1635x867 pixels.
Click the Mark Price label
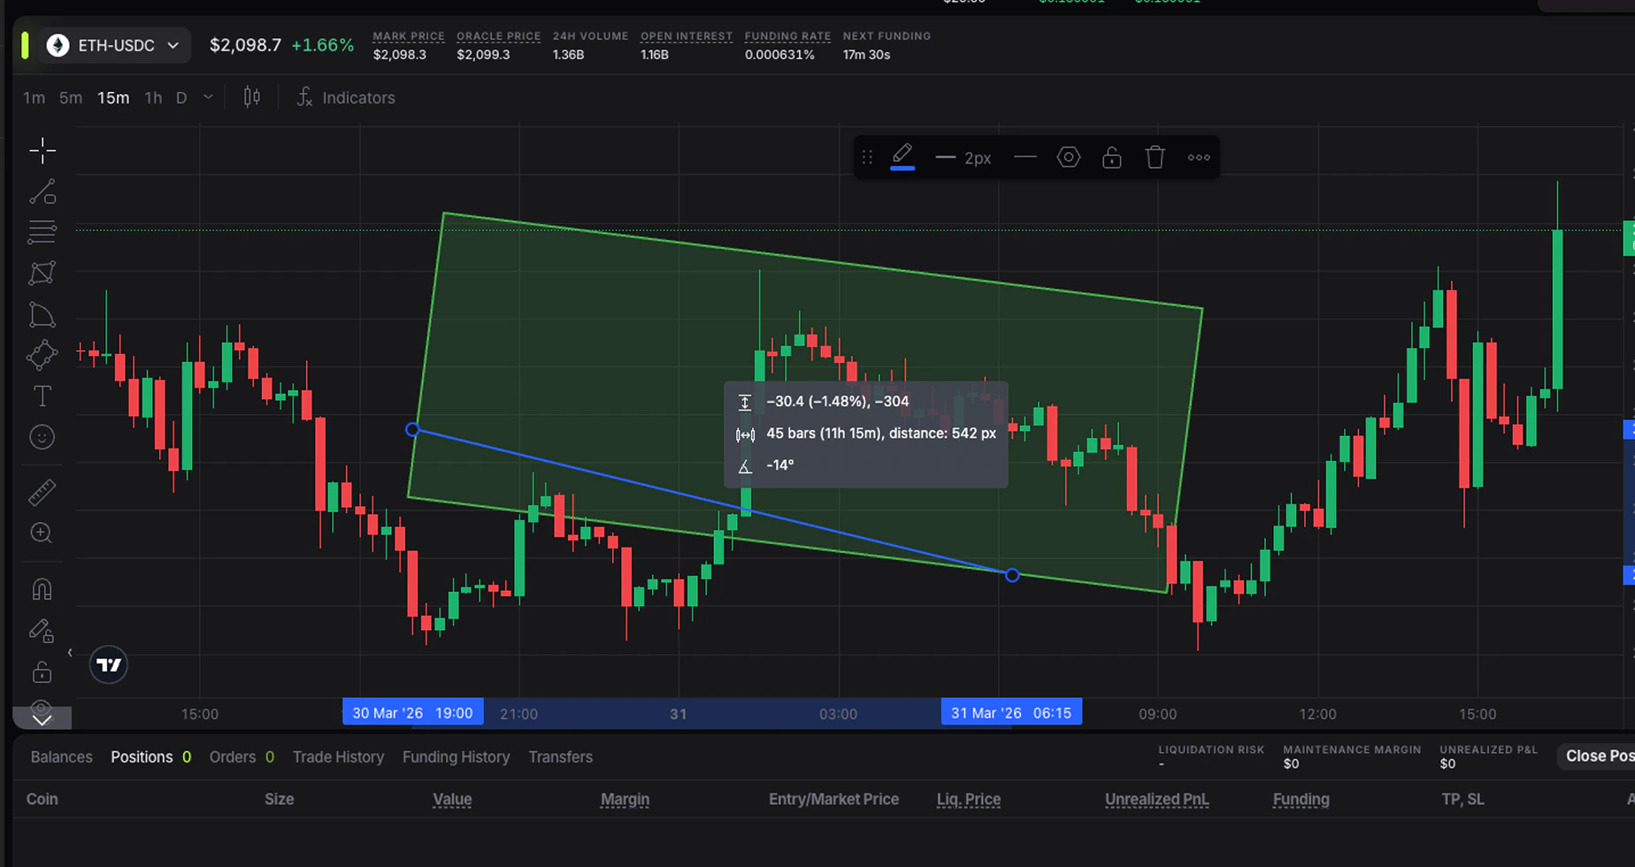pyautogui.click(x=409, y=36)
